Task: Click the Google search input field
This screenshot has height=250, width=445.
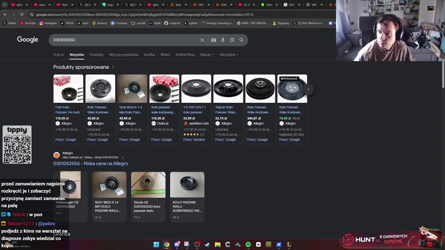Action: point(125,40)
